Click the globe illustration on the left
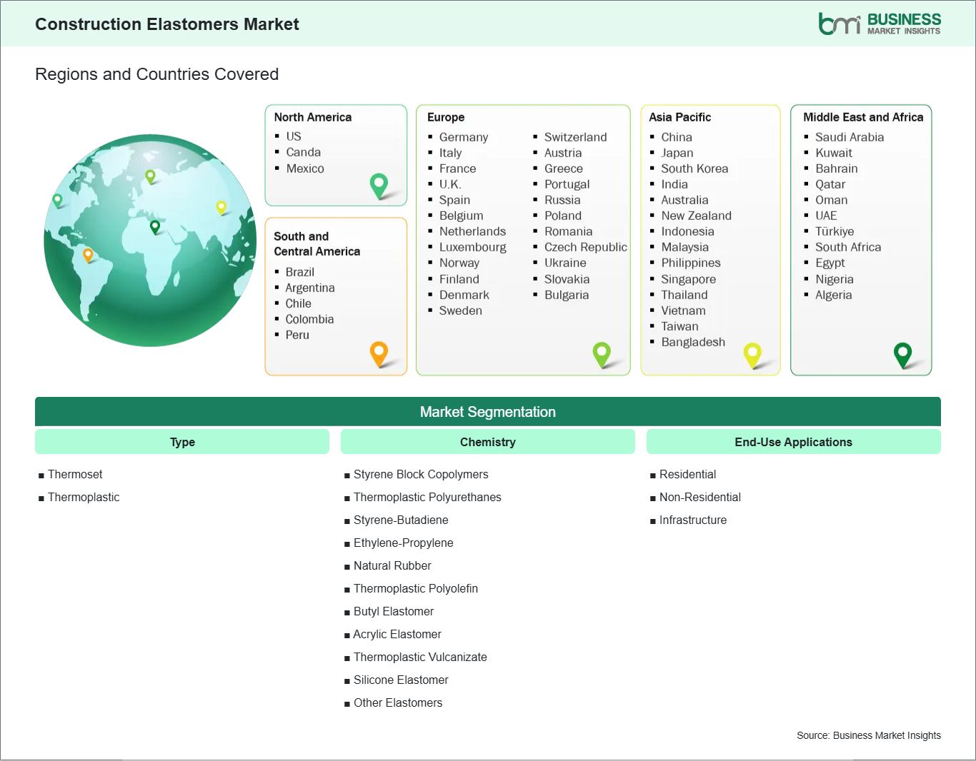The height and width of the screenshot is (761, 976). coord(150,241)
